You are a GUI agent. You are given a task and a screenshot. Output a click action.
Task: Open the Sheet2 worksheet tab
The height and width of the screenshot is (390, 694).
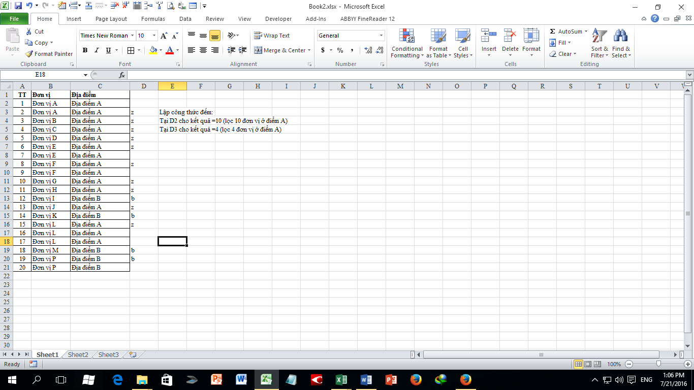78,354
